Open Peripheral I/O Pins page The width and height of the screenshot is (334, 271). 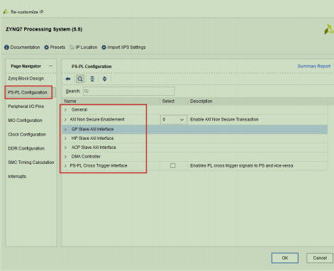[26, 106]
